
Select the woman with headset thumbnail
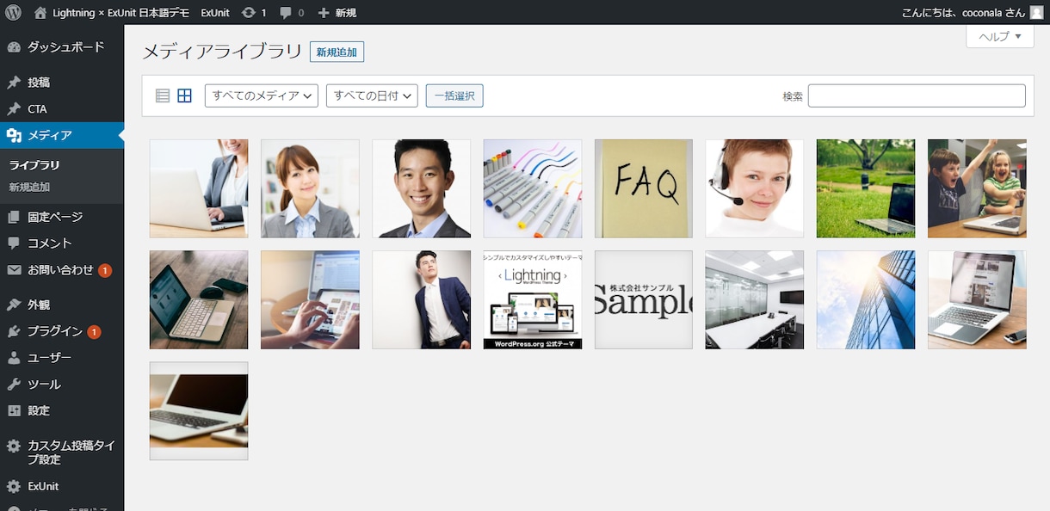click(755, 188)
